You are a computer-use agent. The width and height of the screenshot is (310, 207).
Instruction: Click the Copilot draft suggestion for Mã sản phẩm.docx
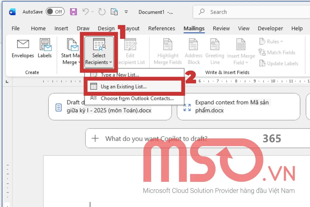tap(238, 106)
